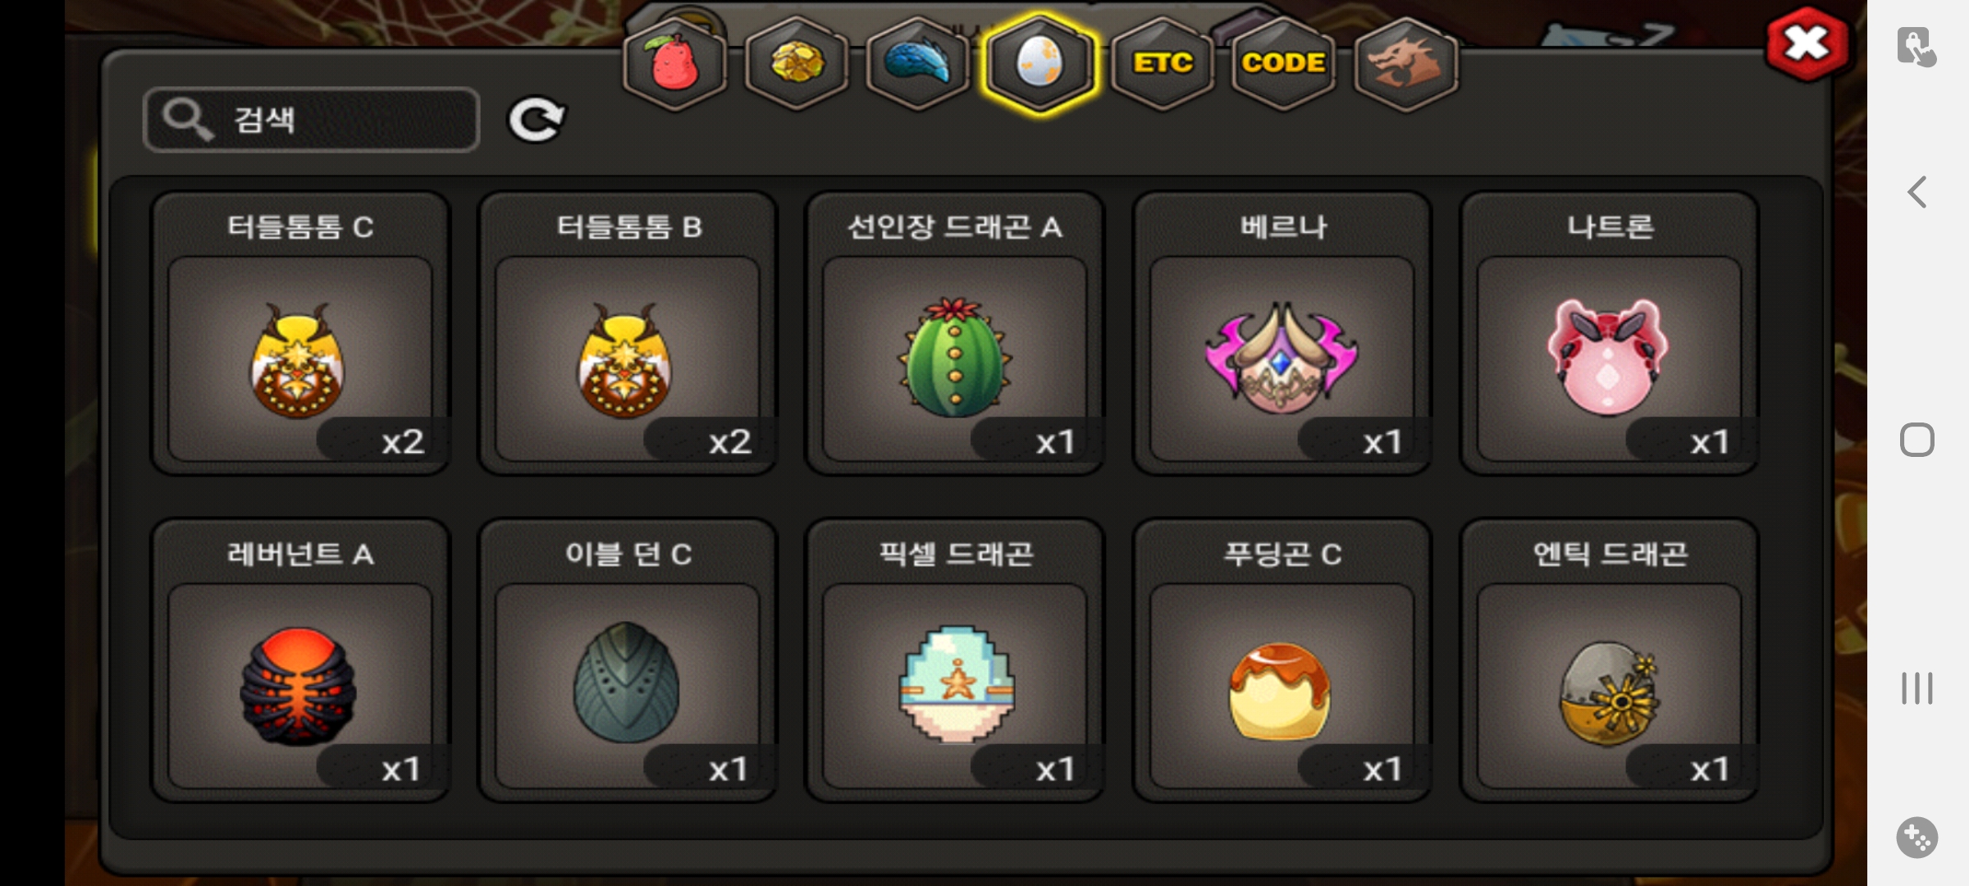Focus the 검색 search field
Image resolution: width=1969 pixels, height=886 pixels.
point(311,120)
